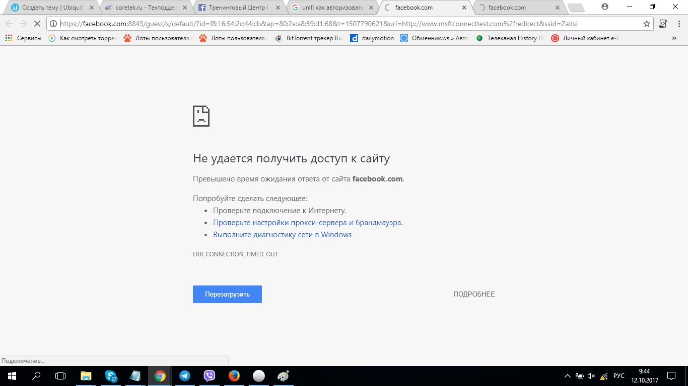Image resolution: width=688 pixels, height=386 pixels.
Task: Open the Windows Start menu
Action: click(x=12, y=376)
